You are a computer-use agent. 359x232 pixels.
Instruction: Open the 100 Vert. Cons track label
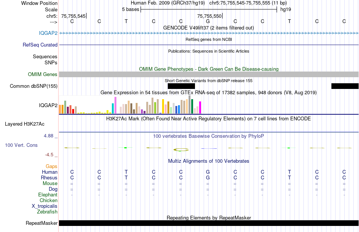click(21, 145)
